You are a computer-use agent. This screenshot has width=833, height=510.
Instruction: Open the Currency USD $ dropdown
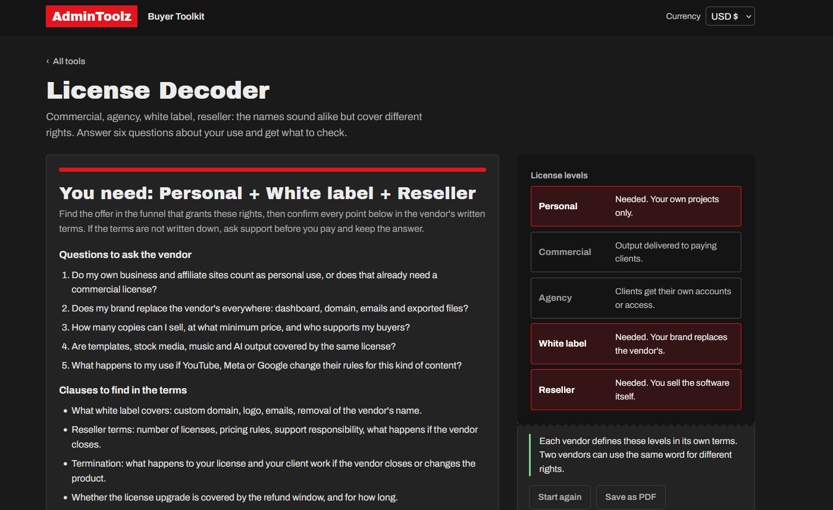coord(730,16)
